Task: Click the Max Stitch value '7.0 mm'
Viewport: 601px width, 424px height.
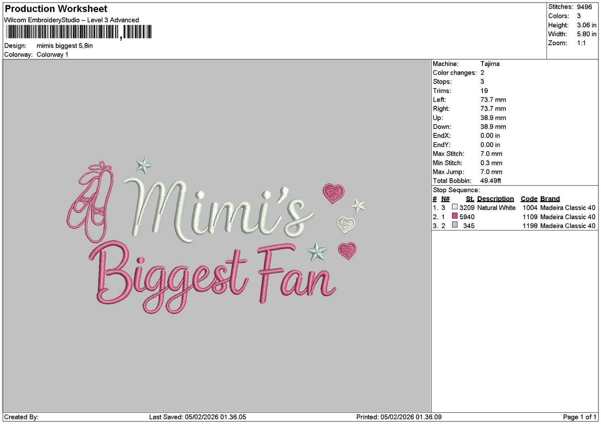Action: click(491, 154)
